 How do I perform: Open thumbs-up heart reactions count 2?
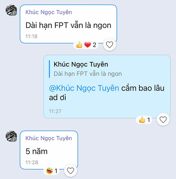coord(86,45)
